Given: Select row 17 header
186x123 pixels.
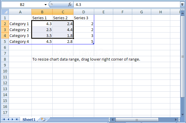Looking at the screenshot, I should 5,112.
